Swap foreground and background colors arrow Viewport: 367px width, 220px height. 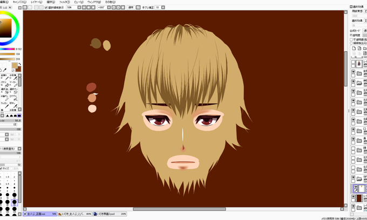[19, 64]
